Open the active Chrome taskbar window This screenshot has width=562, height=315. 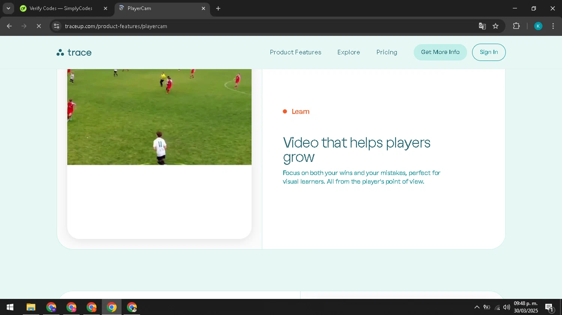coord(112,307)
